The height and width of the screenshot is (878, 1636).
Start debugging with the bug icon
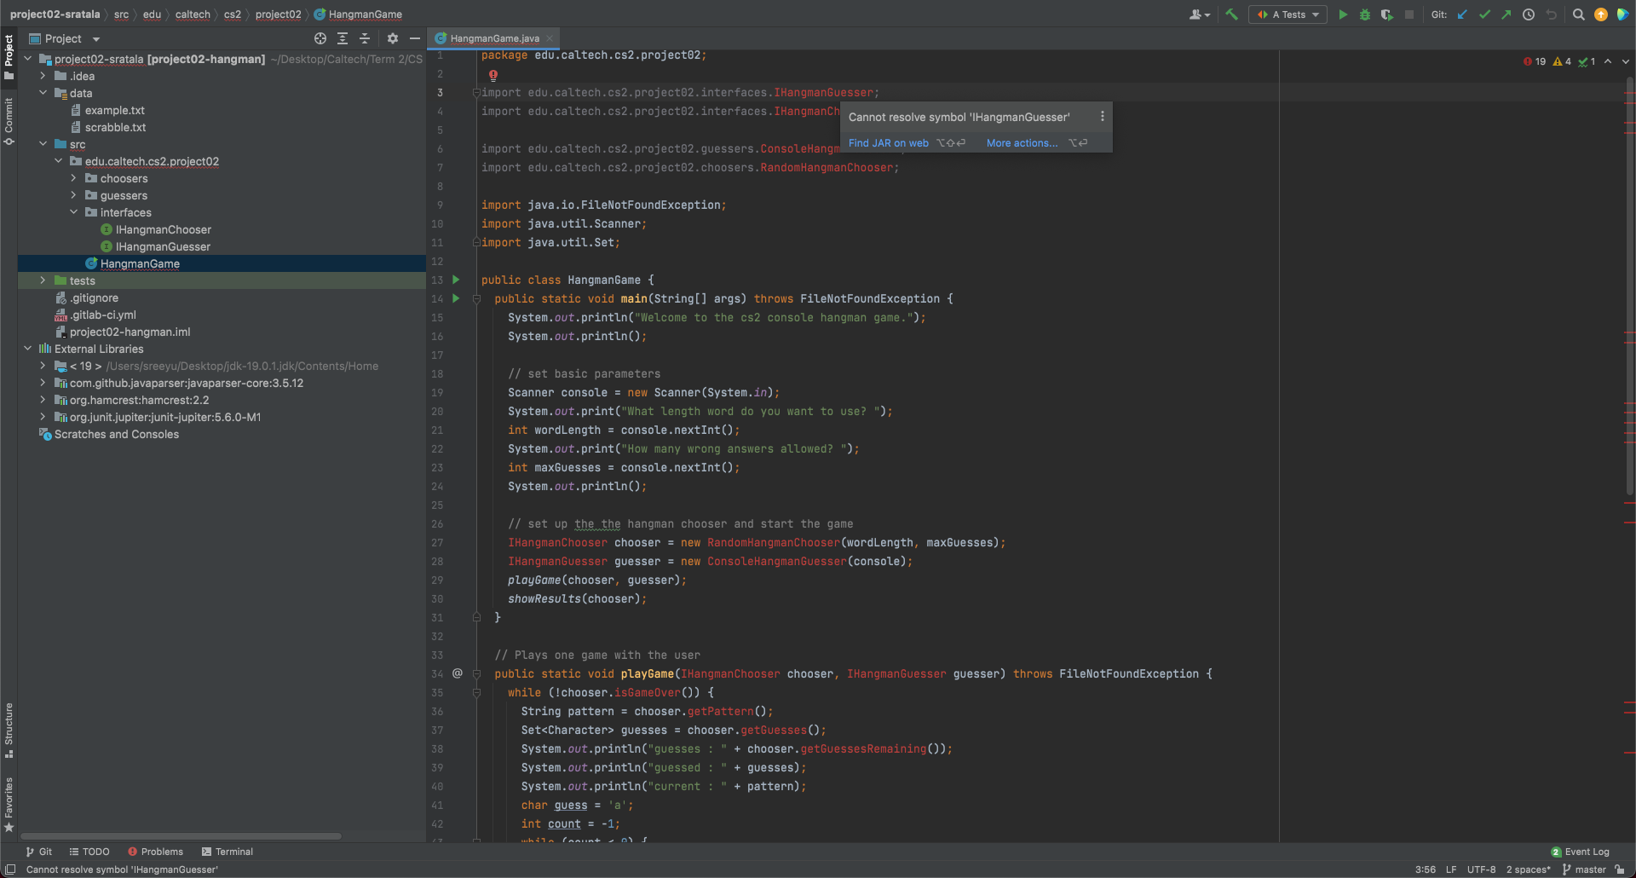click(1364, 14)
